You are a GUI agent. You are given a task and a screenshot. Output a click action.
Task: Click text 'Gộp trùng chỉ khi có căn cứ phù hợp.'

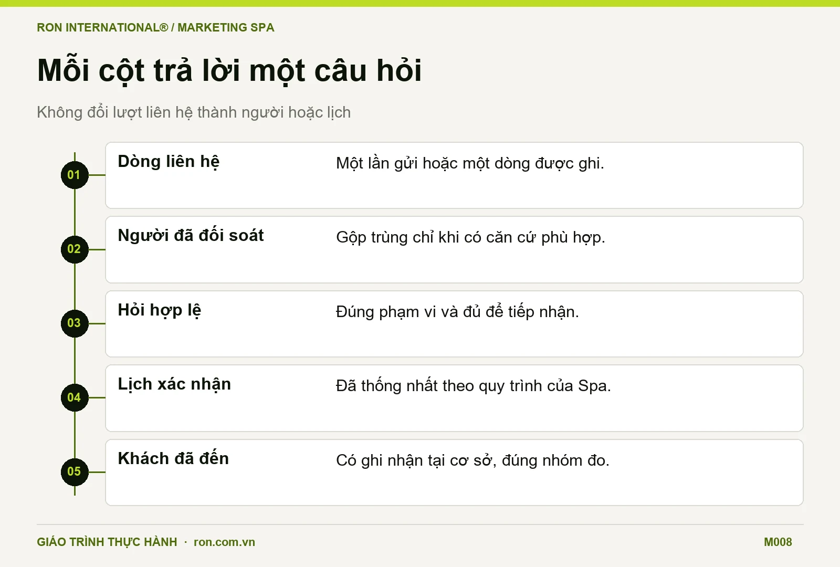pos(470,237)
